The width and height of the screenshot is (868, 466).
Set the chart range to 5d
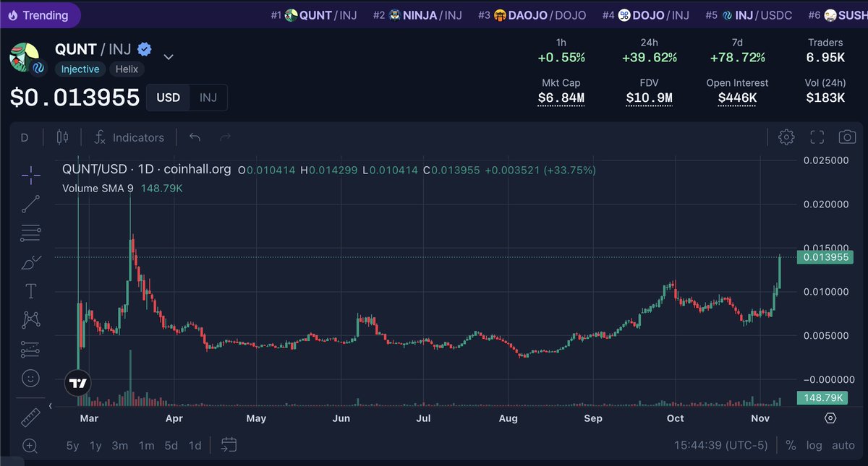pos(171,446)
